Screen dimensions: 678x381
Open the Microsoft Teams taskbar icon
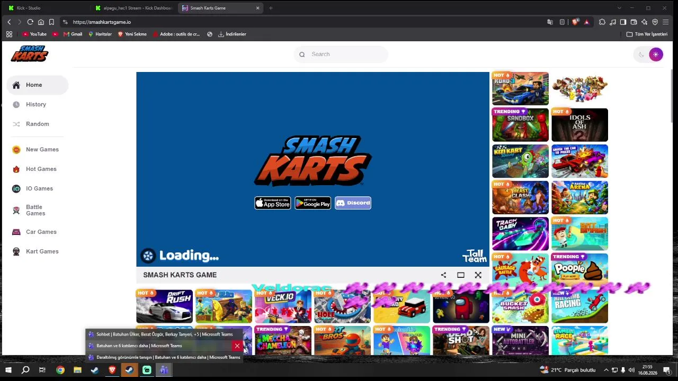164,370
